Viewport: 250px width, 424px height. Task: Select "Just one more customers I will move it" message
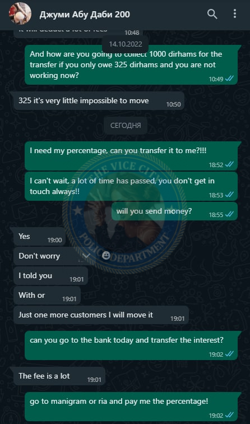(x=101, y=315)
